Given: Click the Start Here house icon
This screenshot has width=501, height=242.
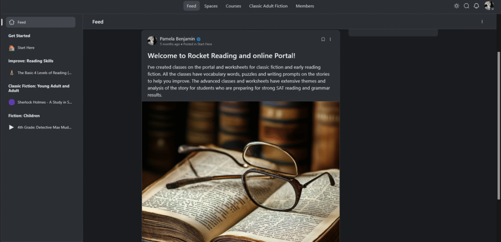Looking at the screenshot, I should (x=12, y=48).
